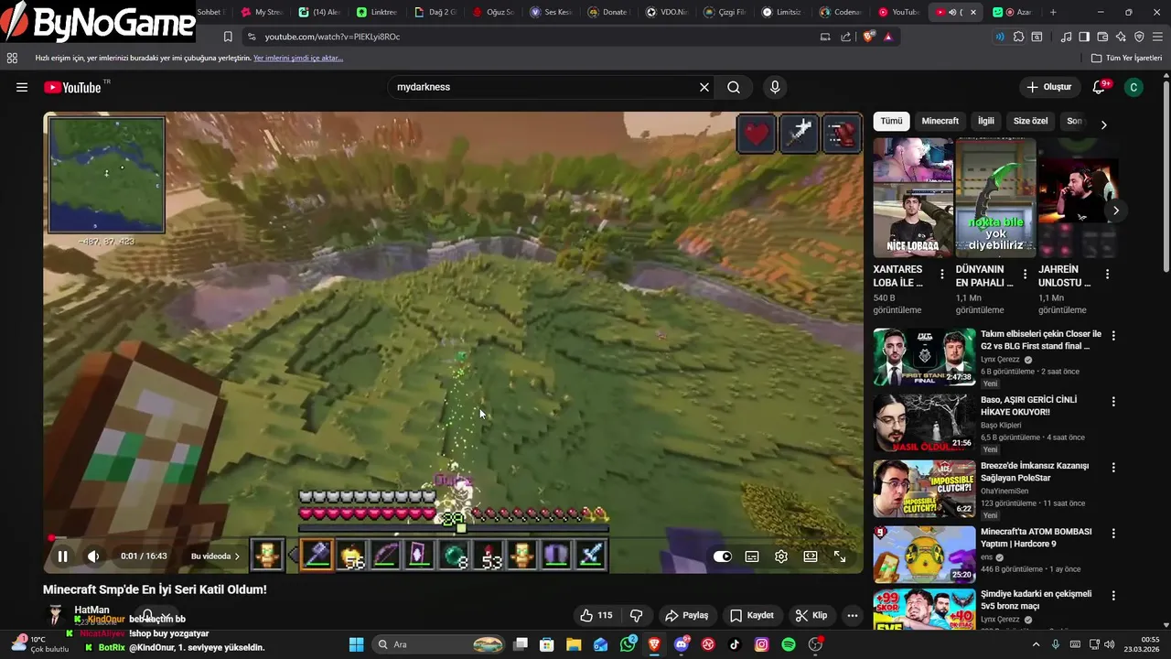
Task: Toggle the browser sidebar panel
Action: point(1084,37)
